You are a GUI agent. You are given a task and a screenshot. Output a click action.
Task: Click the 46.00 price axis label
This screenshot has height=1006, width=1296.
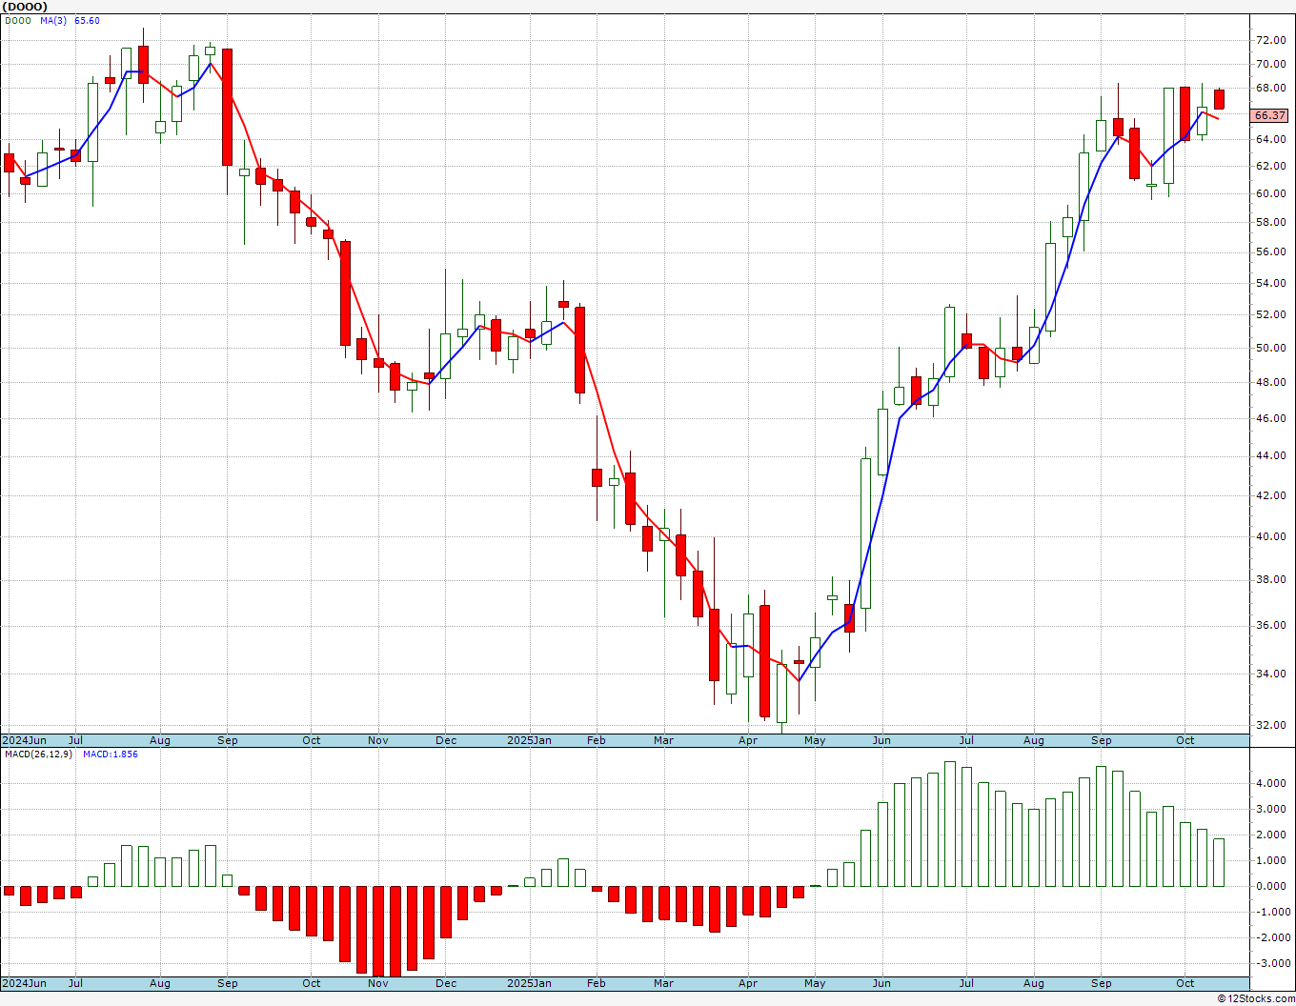1270,418
